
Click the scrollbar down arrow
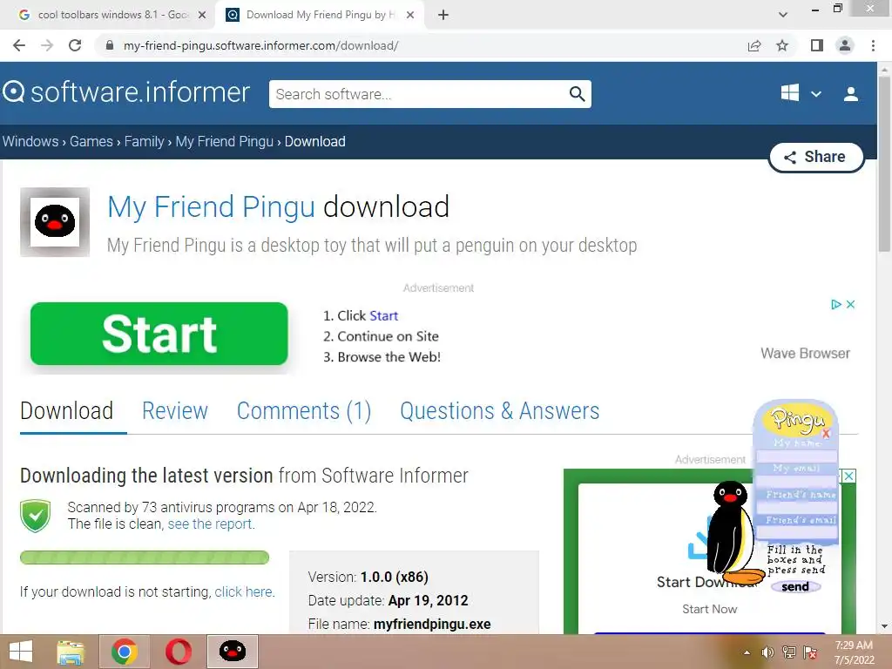[884, 626]
